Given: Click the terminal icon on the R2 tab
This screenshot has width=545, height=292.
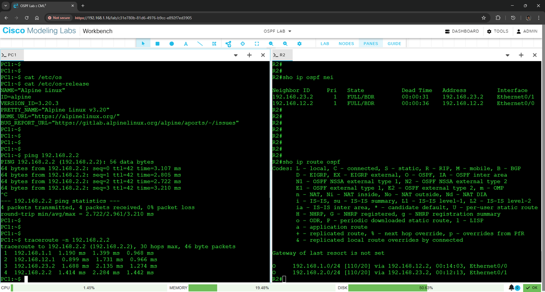Looking at the screenshot, I should coord(275,55).
